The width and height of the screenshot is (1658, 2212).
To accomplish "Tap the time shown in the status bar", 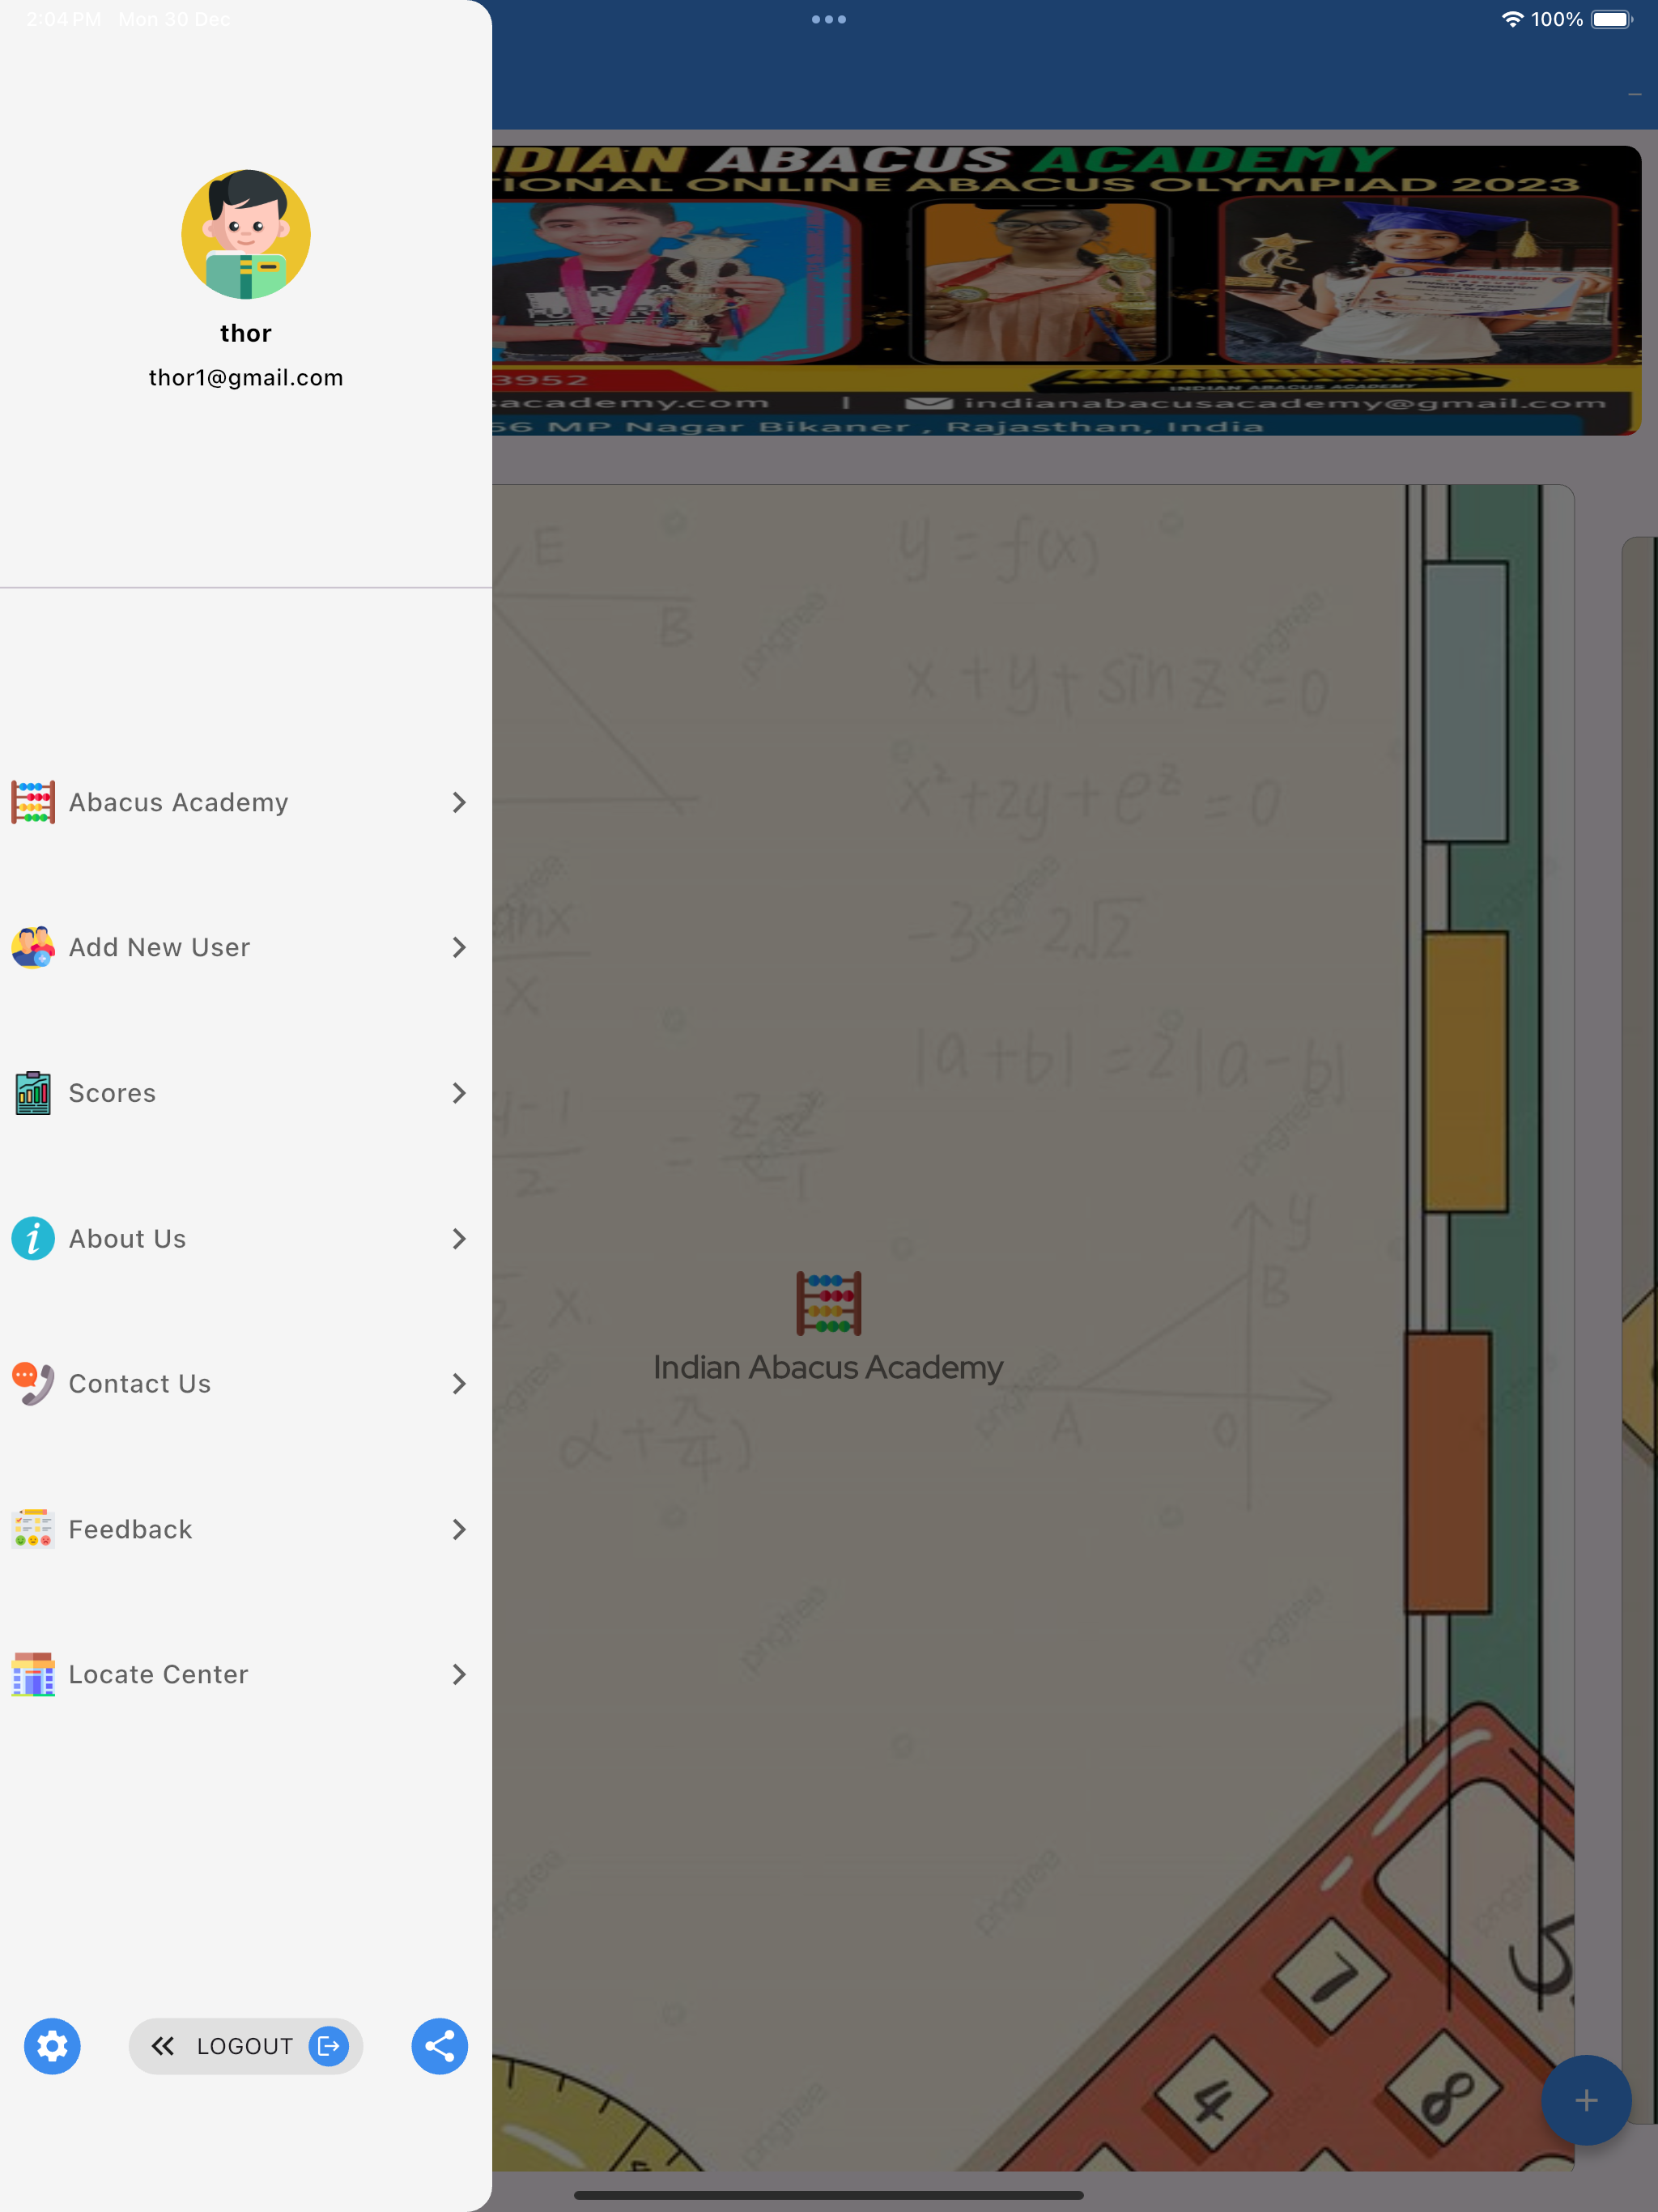I will tap(64, 19).
